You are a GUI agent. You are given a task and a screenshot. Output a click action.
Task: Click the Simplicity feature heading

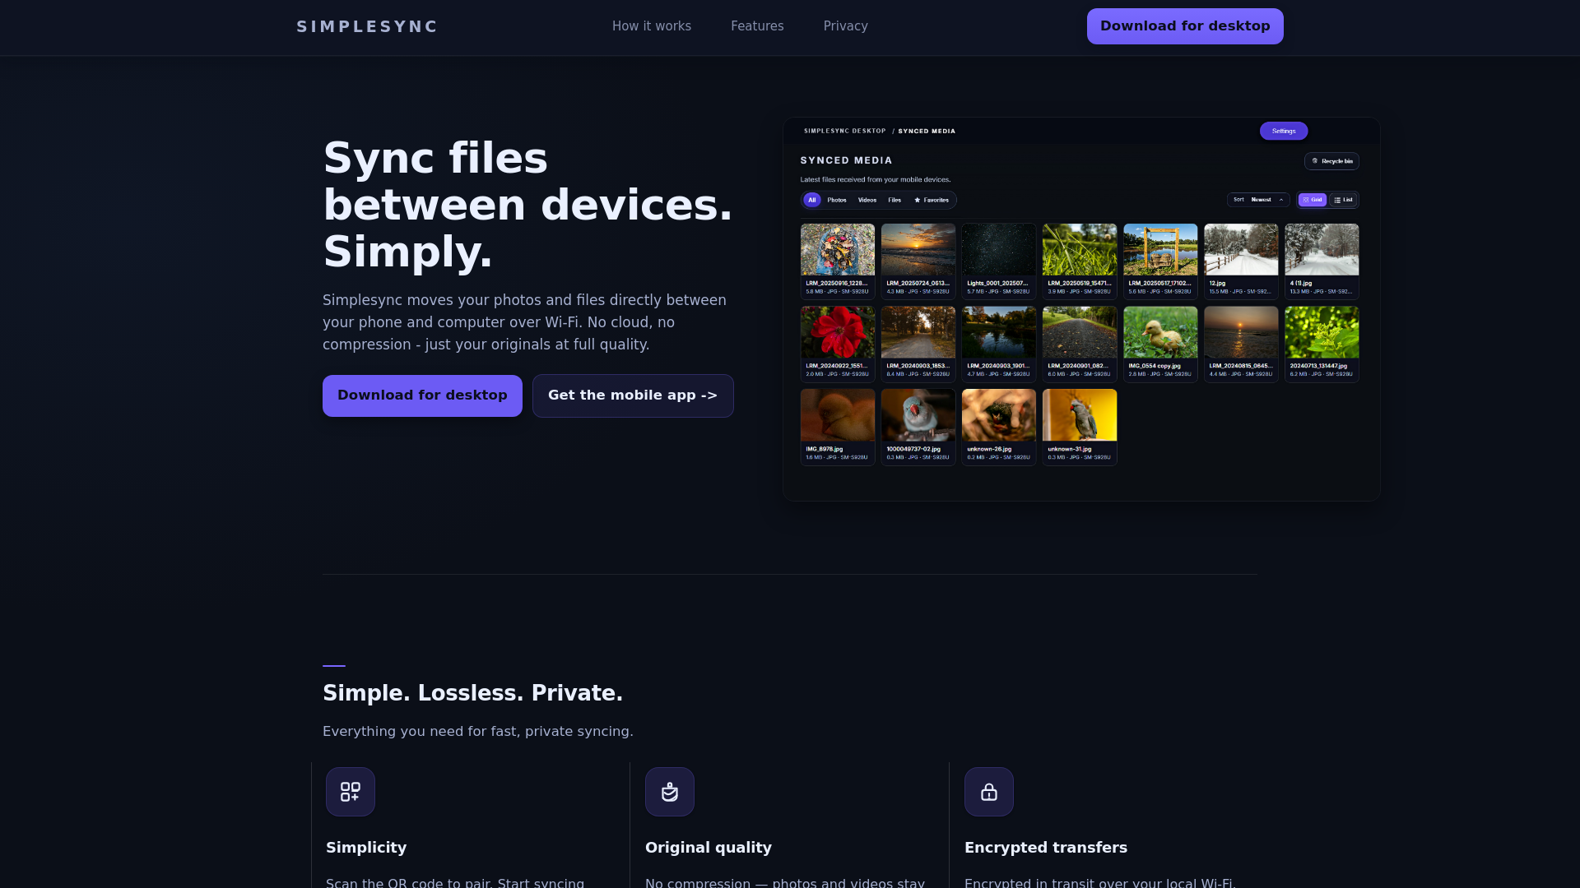click(366, 848)
